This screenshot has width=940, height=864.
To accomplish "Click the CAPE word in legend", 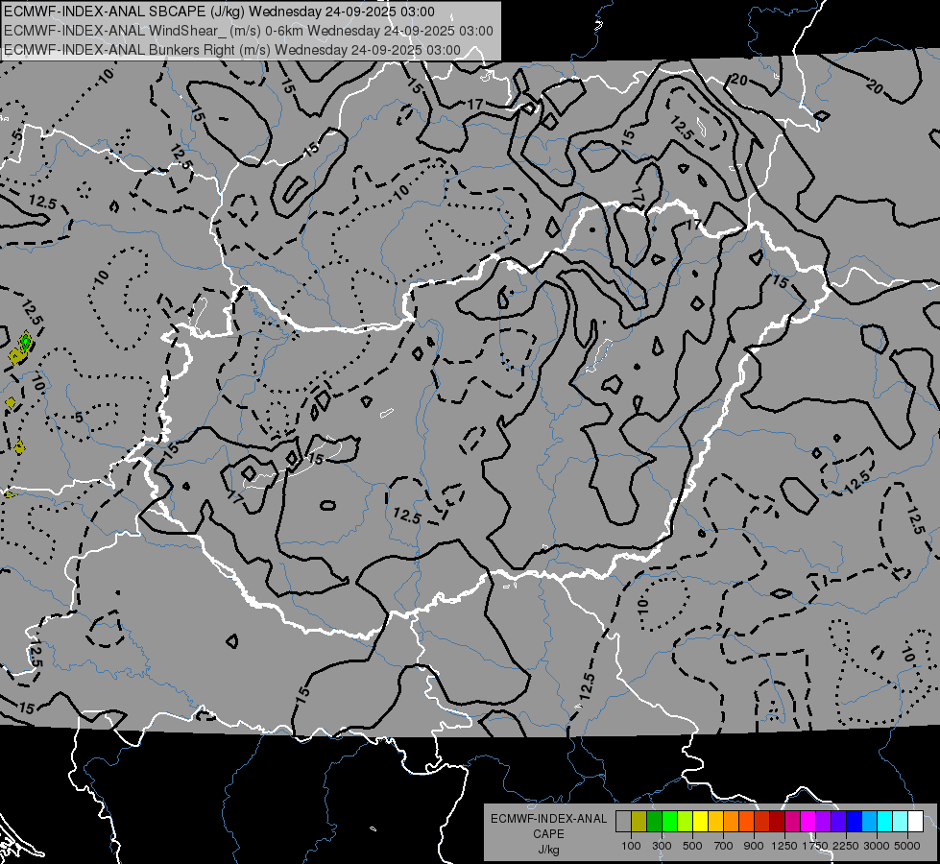I will click(548, 834).
